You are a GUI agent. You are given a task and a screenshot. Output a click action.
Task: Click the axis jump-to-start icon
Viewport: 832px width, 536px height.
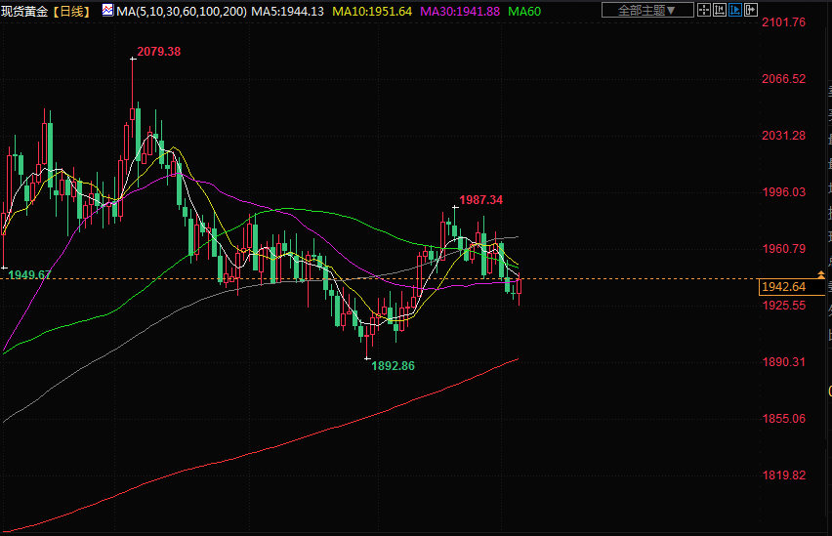tap(720, 10)
